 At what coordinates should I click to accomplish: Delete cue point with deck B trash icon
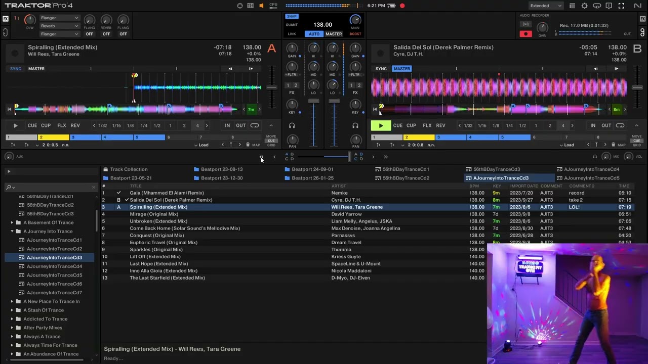click(x=613, y=145)
